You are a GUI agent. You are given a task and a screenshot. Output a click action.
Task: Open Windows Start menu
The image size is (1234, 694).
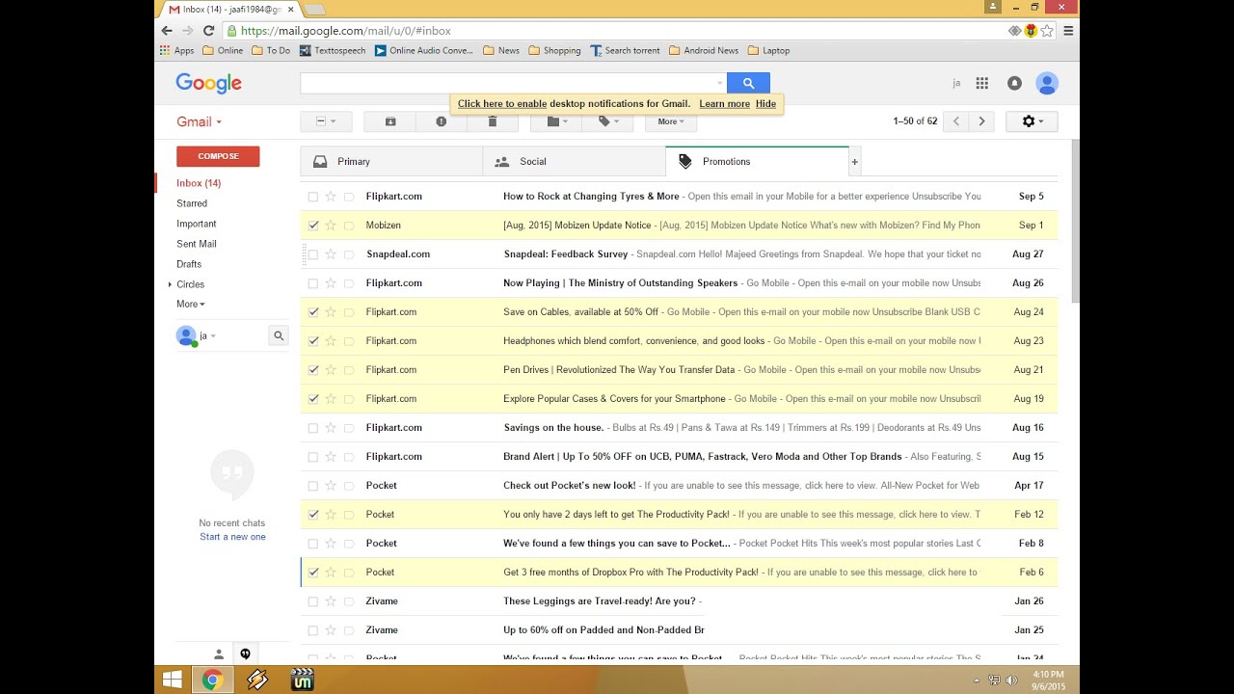[x=173, y=680]
